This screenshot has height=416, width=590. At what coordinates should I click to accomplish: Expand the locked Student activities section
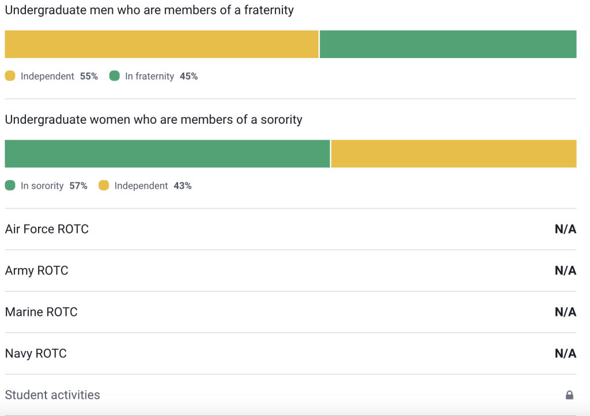[52, 395]
